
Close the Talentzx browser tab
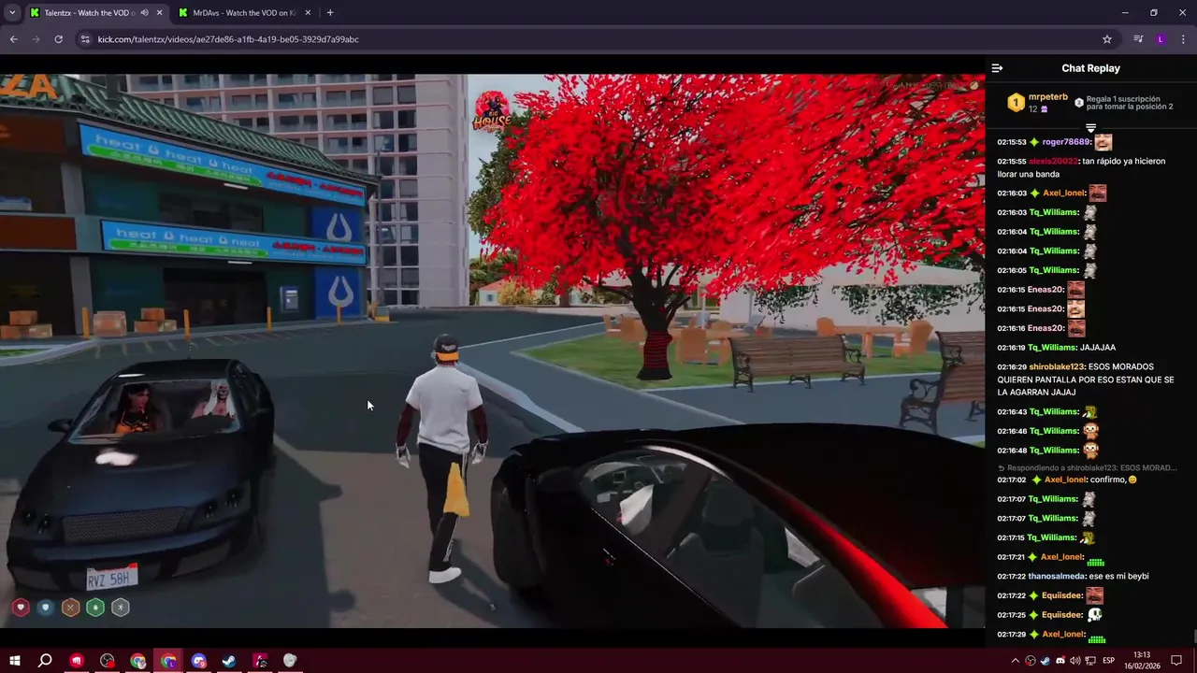tap(160, 13)
